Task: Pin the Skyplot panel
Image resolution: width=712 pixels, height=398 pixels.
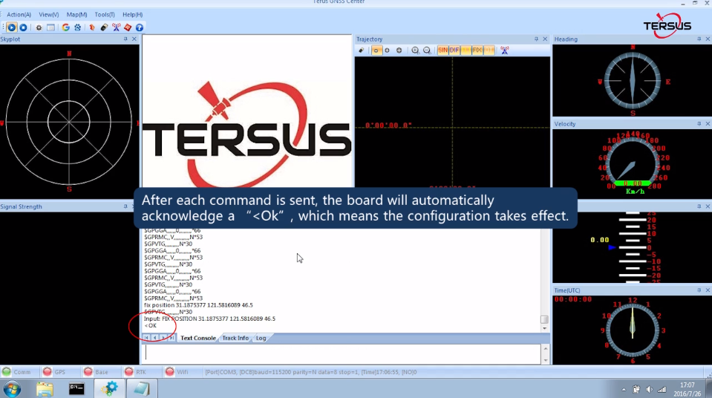Action: [x=125, y=39]
